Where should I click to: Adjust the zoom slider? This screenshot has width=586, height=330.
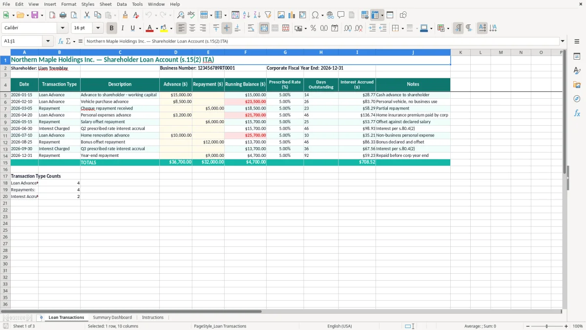pyautogui.click(x=547, y=326)
